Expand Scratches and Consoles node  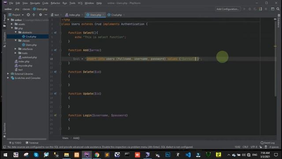click(8, 78)
